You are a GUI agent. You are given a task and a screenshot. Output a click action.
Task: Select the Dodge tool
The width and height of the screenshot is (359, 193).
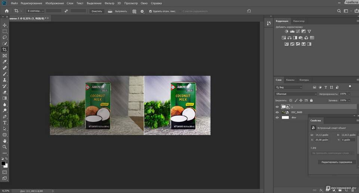(4, 110)
